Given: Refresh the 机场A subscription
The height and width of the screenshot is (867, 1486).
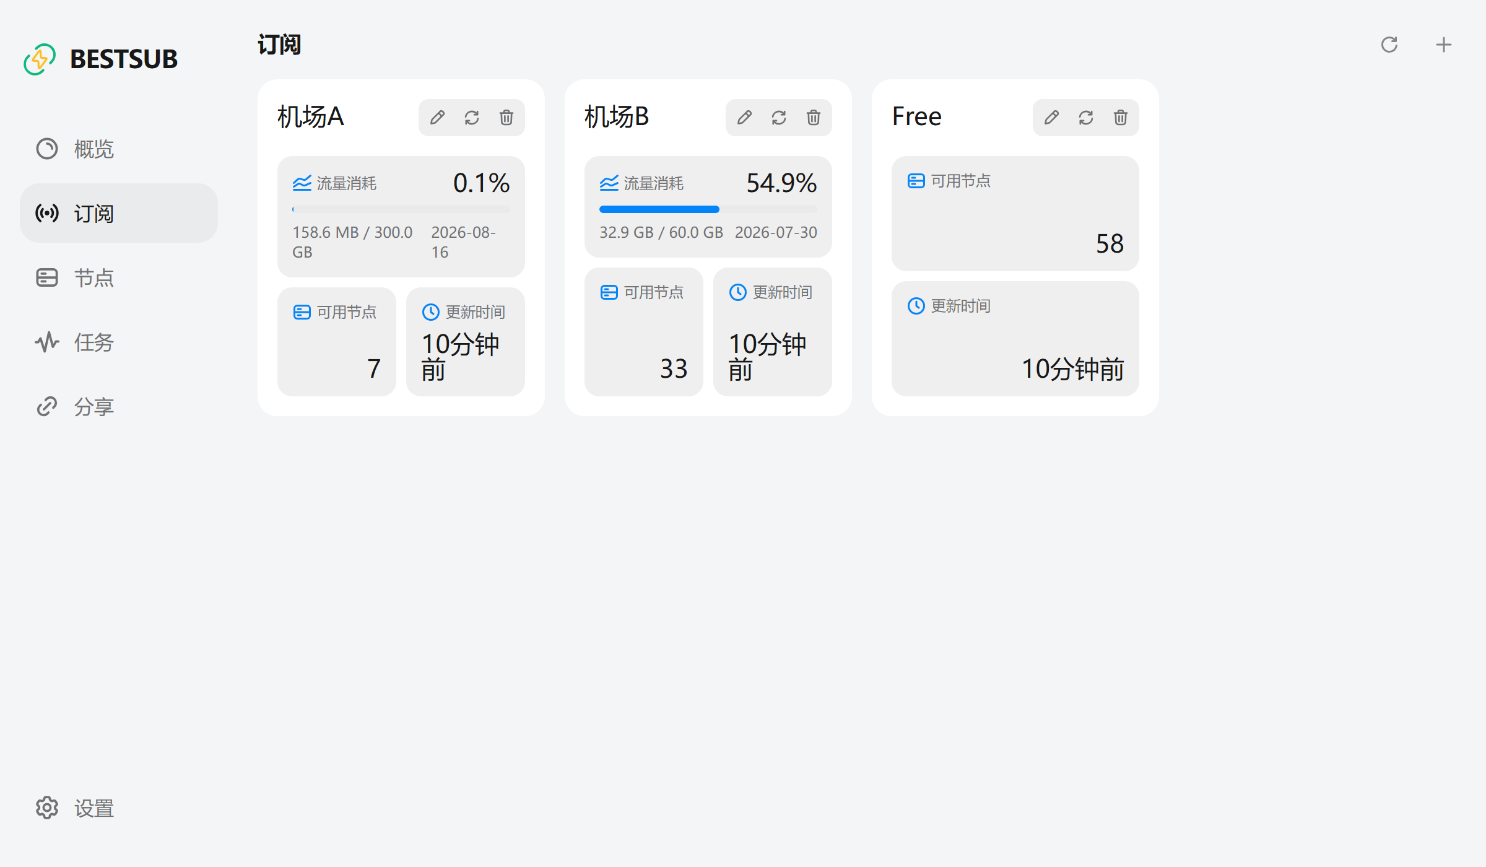Looking at the screenshot, I should [472, 117].
